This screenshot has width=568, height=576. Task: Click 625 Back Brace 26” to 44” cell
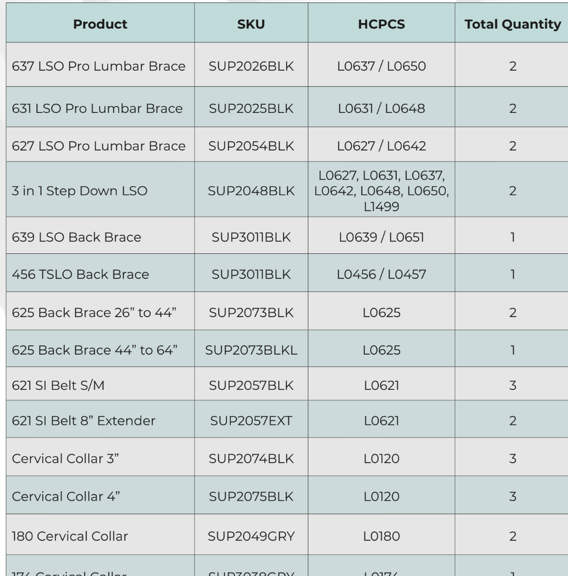click(x=100, y=311)
